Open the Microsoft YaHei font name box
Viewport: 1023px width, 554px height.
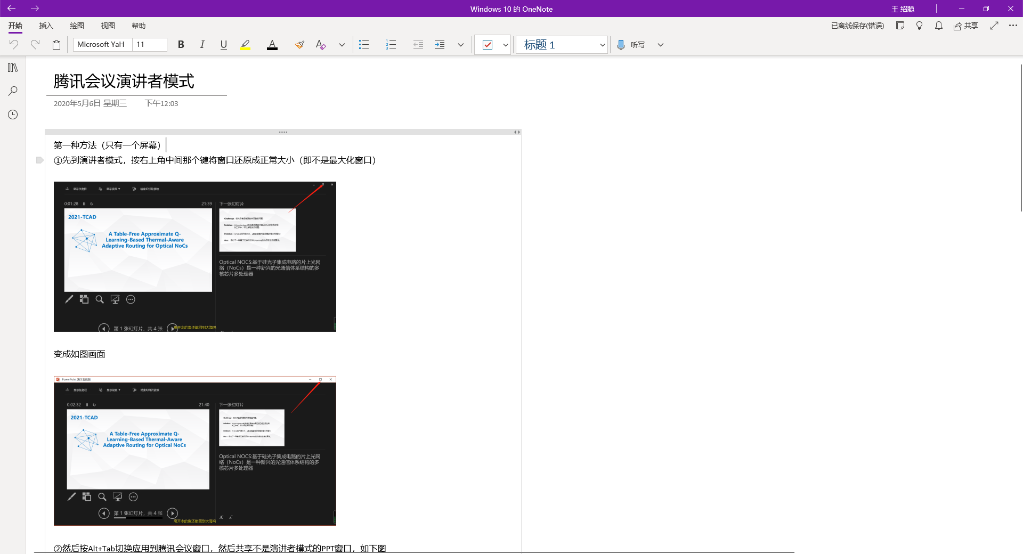point(103,45)
